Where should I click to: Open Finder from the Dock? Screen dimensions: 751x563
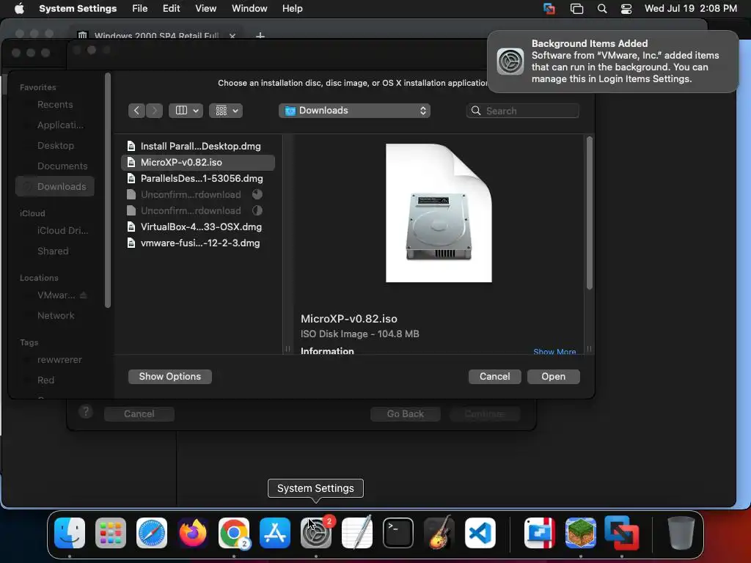pyautogui.click(x=70, y=533)
